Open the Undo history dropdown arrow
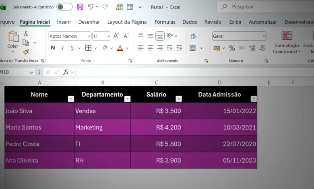The width and height of the screenshot is (314, 189). (97, 7)
